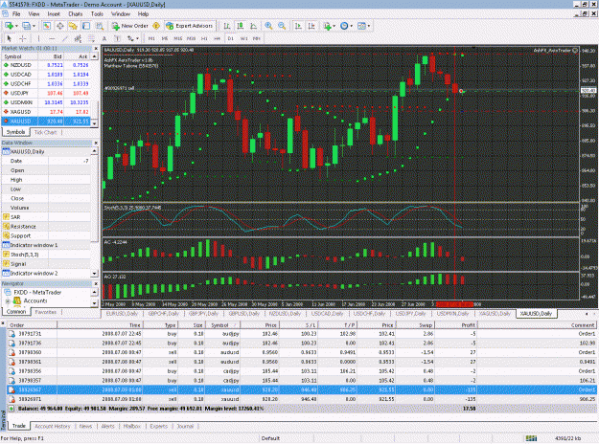This screenshot has height=444, width=599.
Task: Click Data Window scroll down arrow
Action: pos(94,273)
